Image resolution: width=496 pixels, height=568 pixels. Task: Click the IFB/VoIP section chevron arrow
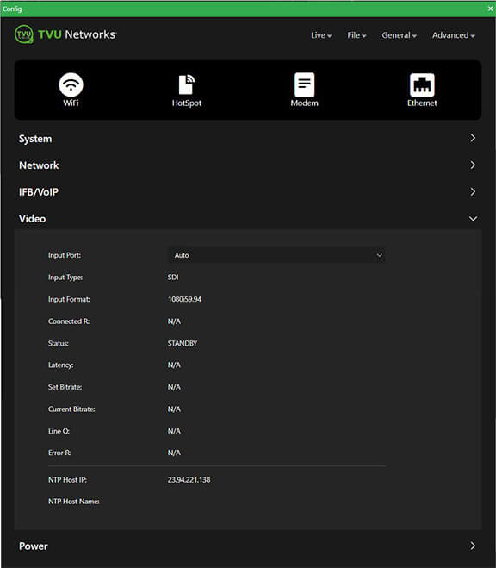(x=473, y=191)
